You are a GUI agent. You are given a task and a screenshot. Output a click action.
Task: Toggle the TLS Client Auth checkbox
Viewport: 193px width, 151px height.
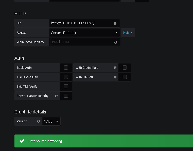(66, 77)
